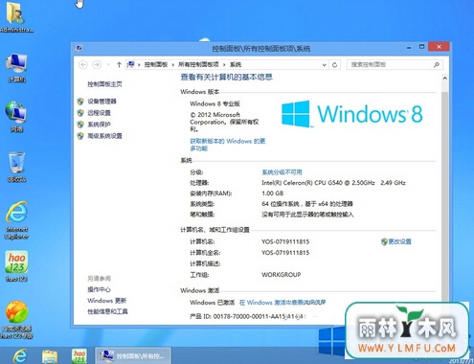Refresh the system page
Screen dimensions: 474x364
[x=335, y=65]
